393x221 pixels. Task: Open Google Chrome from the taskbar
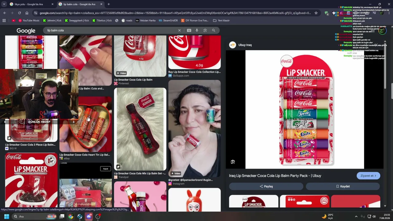click(x=71, y=216)
